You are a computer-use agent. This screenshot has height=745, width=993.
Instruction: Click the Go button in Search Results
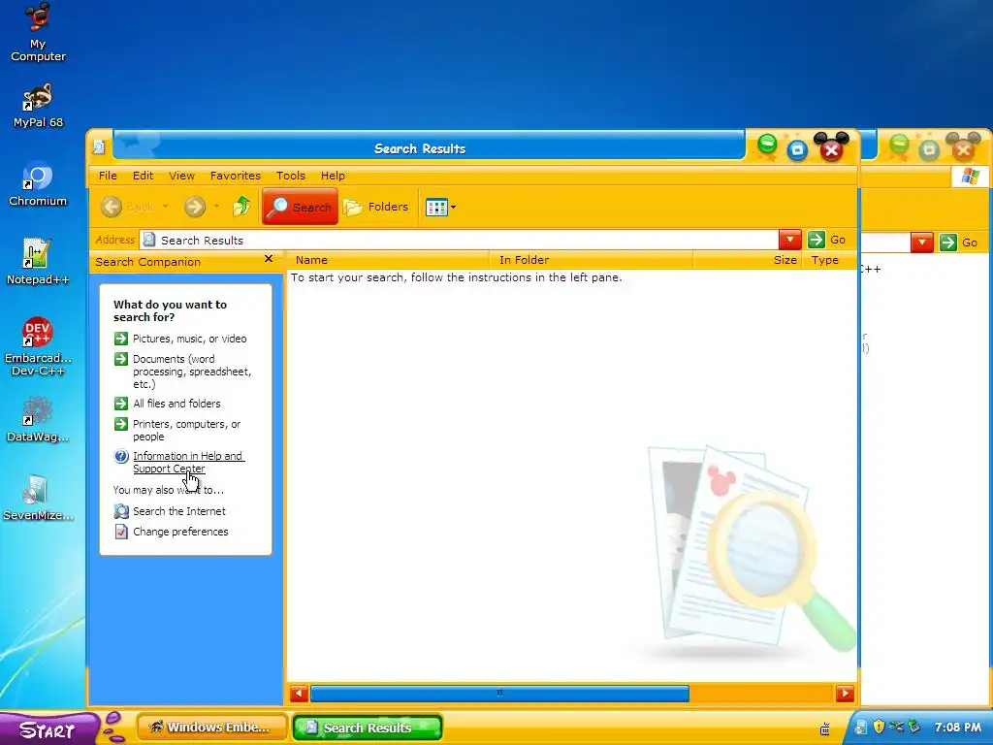pyautogui.click(x=827, y=240)
